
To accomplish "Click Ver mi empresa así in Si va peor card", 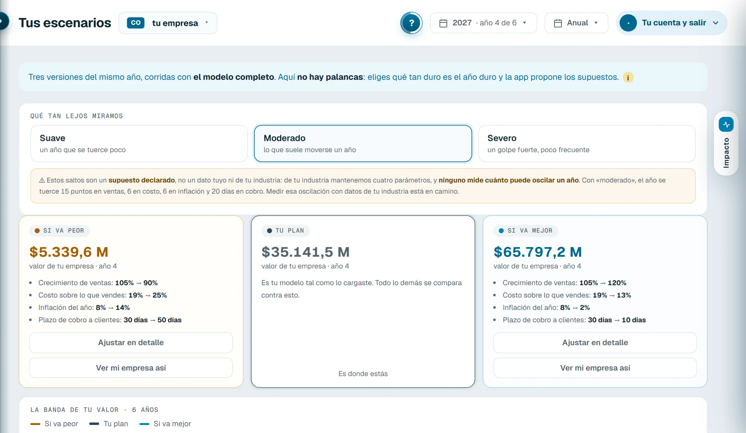I will click(131, 368).
